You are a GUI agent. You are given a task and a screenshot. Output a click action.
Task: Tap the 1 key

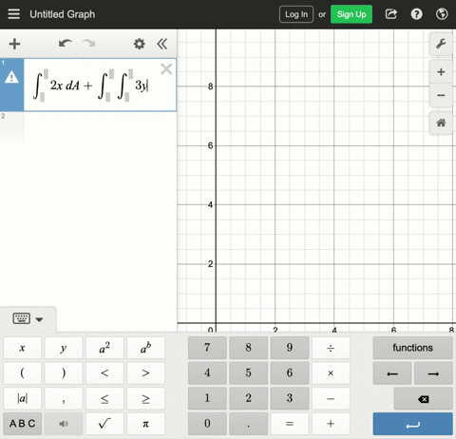207,398
